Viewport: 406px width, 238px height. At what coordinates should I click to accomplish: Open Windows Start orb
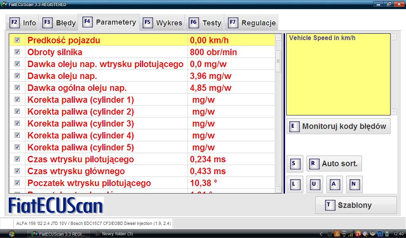point(11,233)
